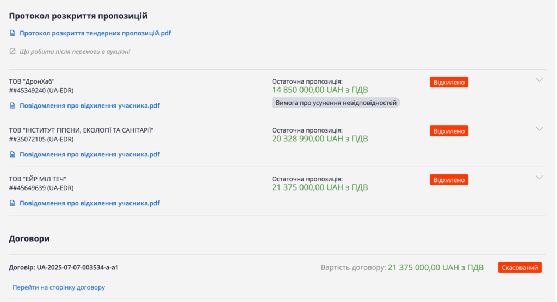Expand the ІНСТИТУТ ГІГІЄНИ, ЕКОЛОГІЇ ТА САНІТАРІЇ row

(x=539, y=129)
